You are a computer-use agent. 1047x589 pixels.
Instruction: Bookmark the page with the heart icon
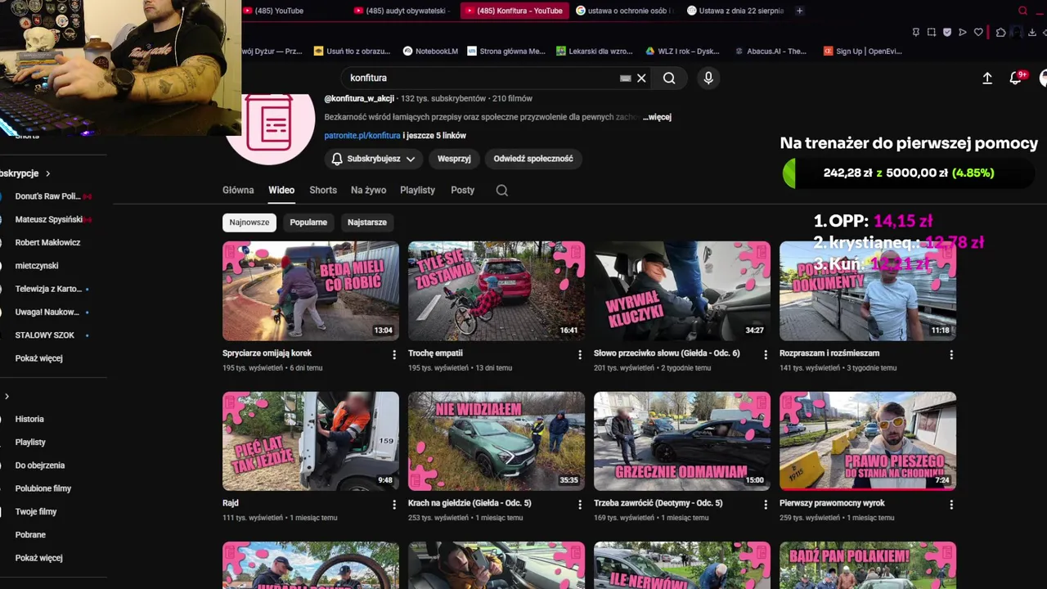click(977, 33)
